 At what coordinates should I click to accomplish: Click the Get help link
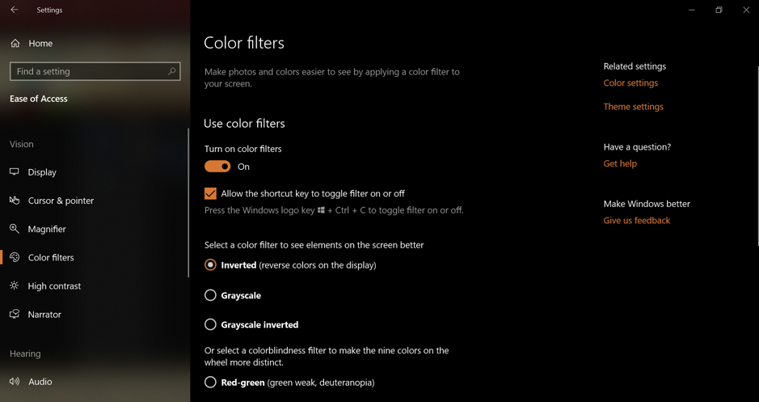(x=620, y=163)
